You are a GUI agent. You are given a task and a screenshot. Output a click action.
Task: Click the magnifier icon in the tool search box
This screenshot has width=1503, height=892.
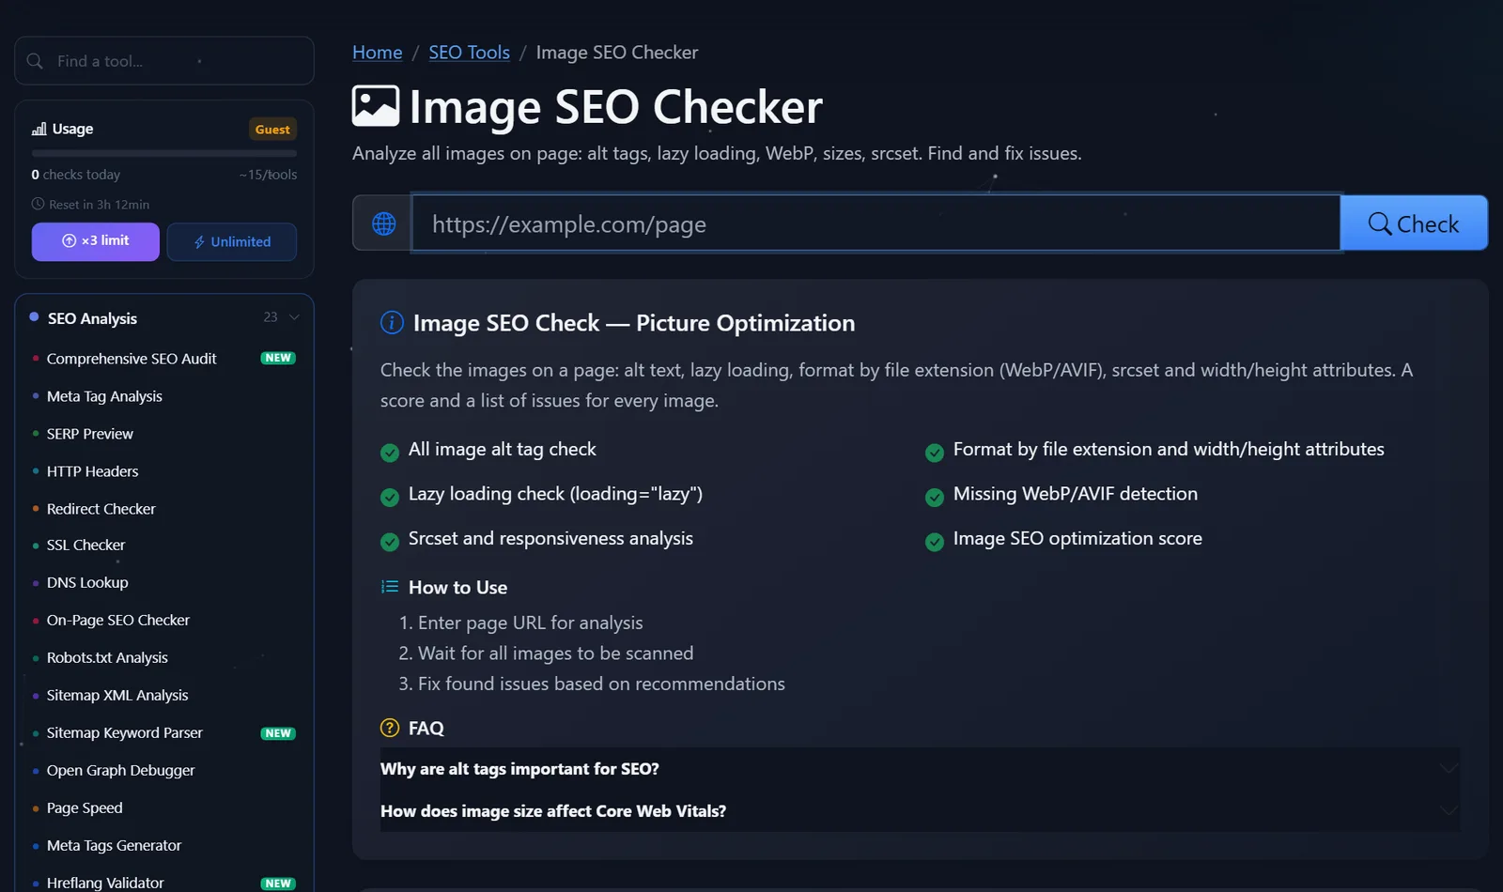pos(35,61)
